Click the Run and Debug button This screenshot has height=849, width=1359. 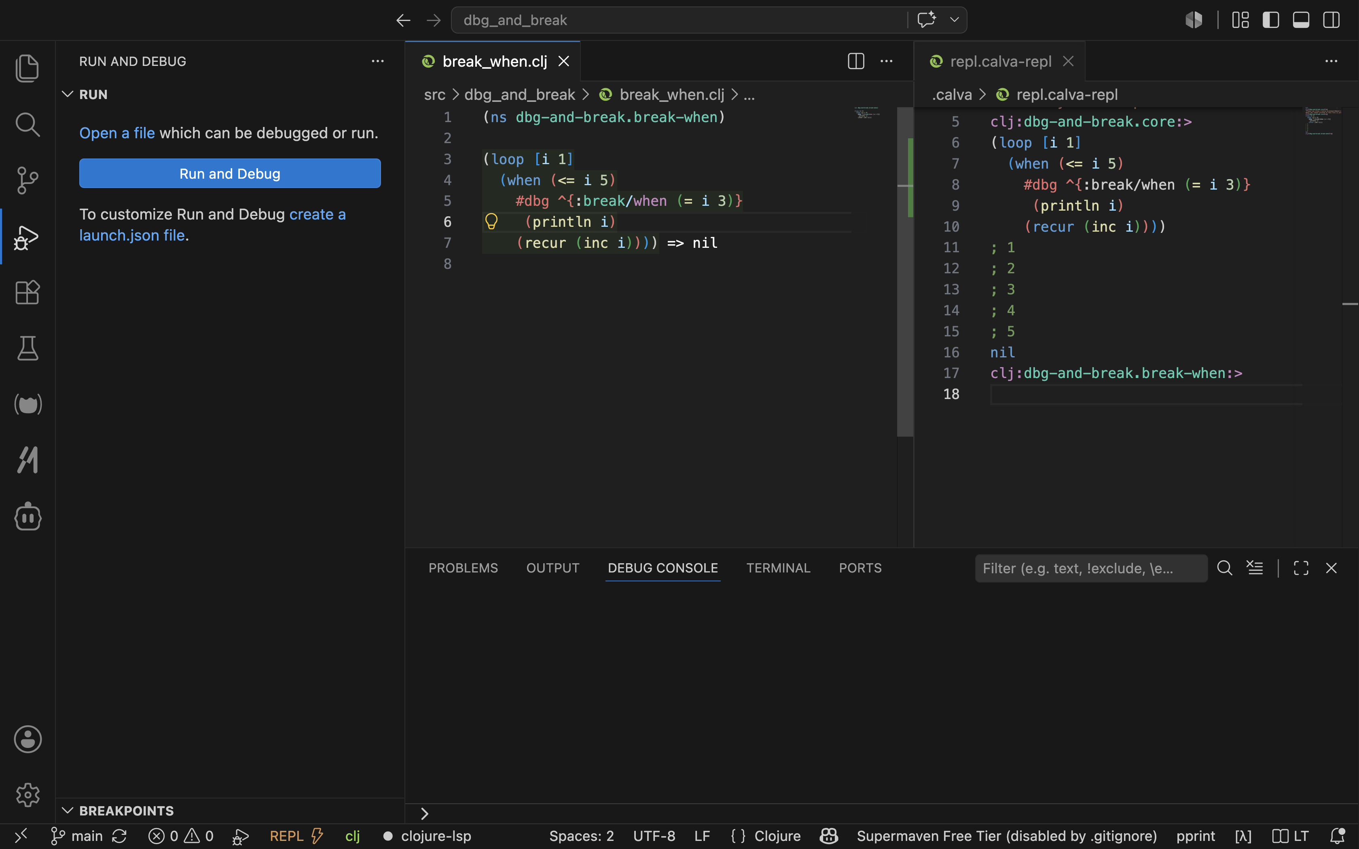(230, 173)
